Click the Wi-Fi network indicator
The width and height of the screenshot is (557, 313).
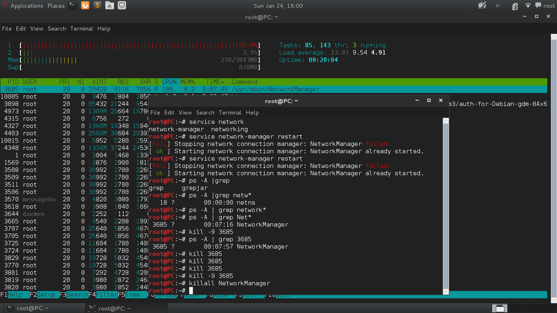pos(528,6)
